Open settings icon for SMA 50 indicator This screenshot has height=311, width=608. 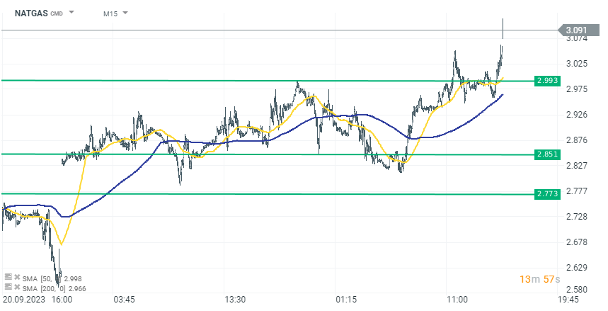pyautogui.click(x=8, y=277)
